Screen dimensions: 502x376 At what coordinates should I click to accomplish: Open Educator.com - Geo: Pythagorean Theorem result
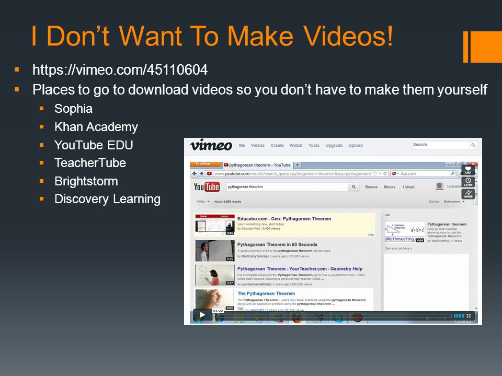tap(284, 219)
